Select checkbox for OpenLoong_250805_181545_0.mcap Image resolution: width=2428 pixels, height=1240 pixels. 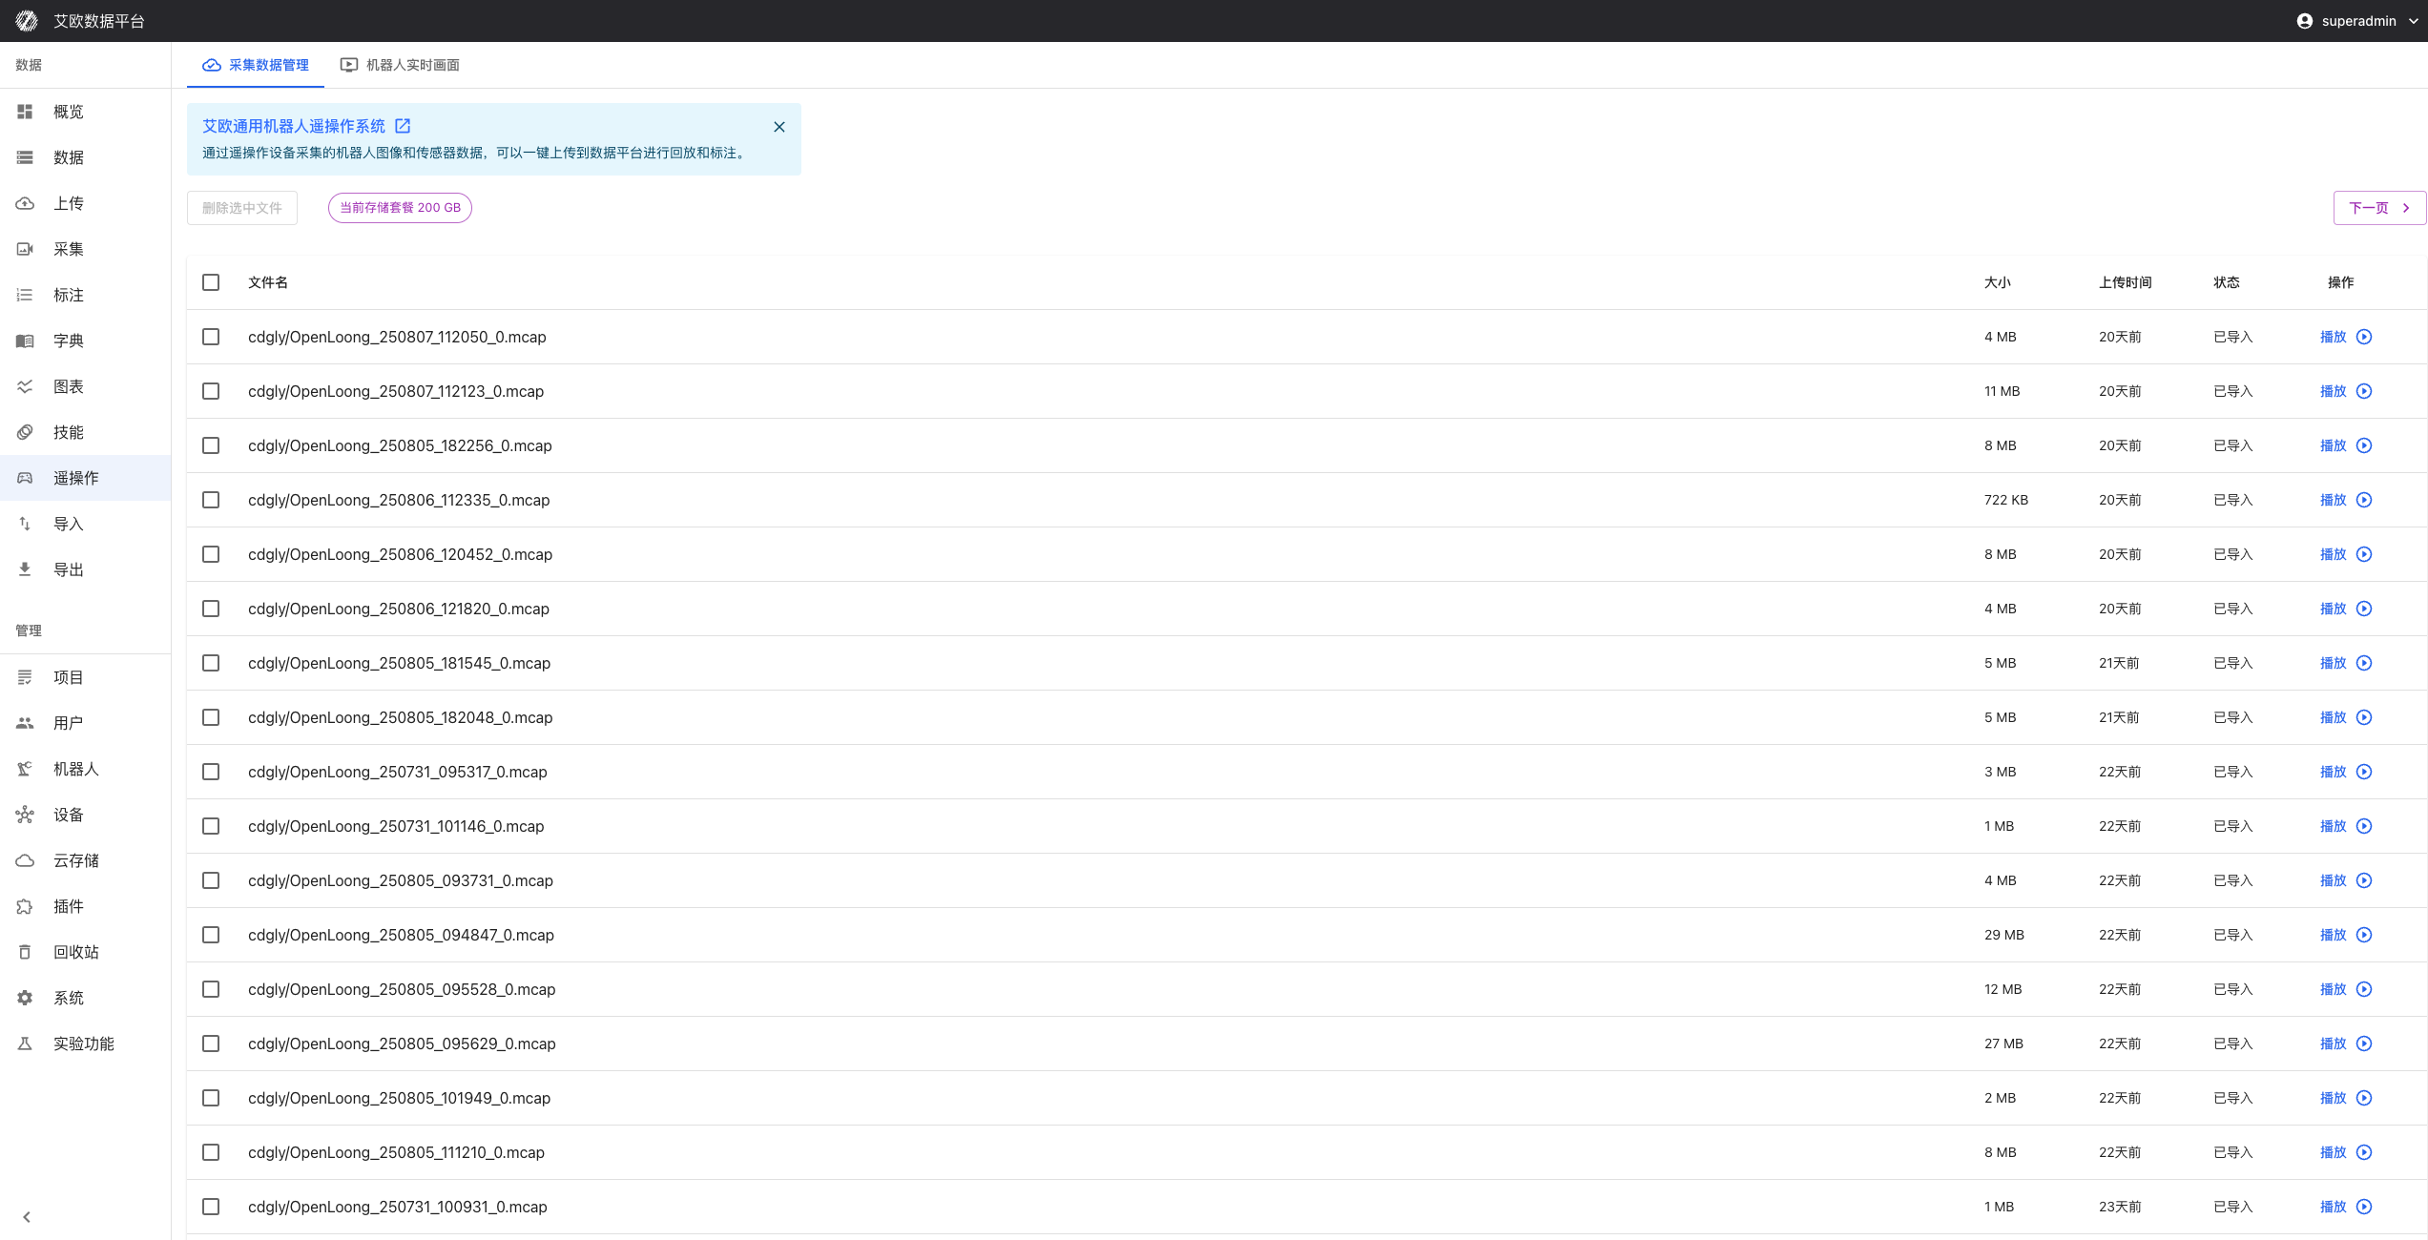coord(211,663)
